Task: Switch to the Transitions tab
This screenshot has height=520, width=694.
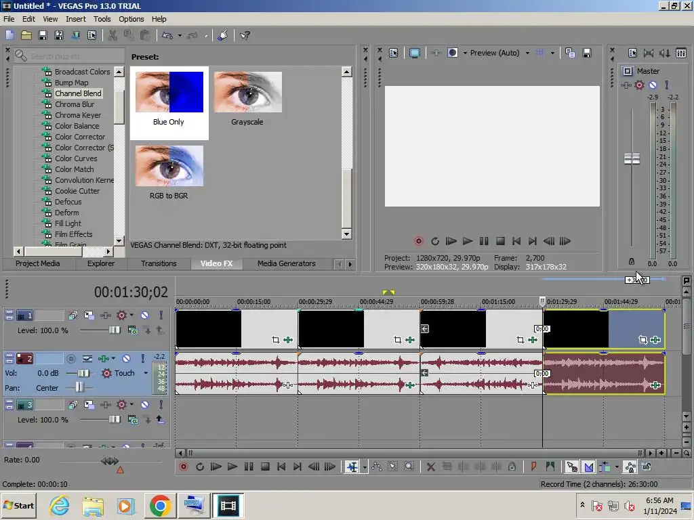Action: tap(159, 263)
